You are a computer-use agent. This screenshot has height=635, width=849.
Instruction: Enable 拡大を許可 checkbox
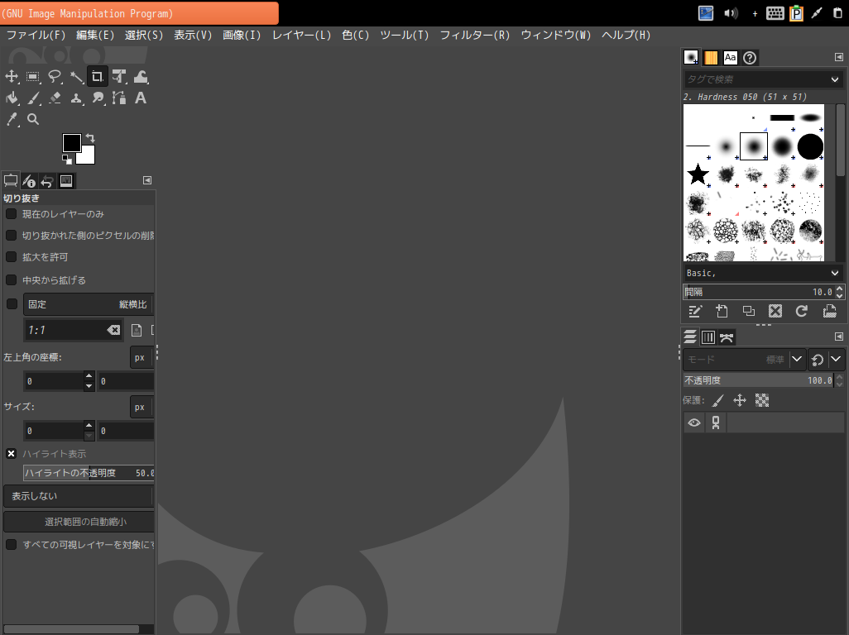(11, 257)
